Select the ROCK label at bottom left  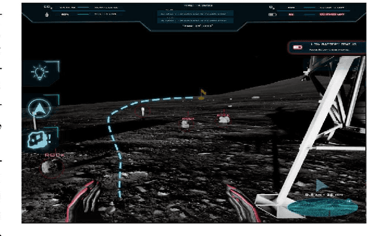54,155
